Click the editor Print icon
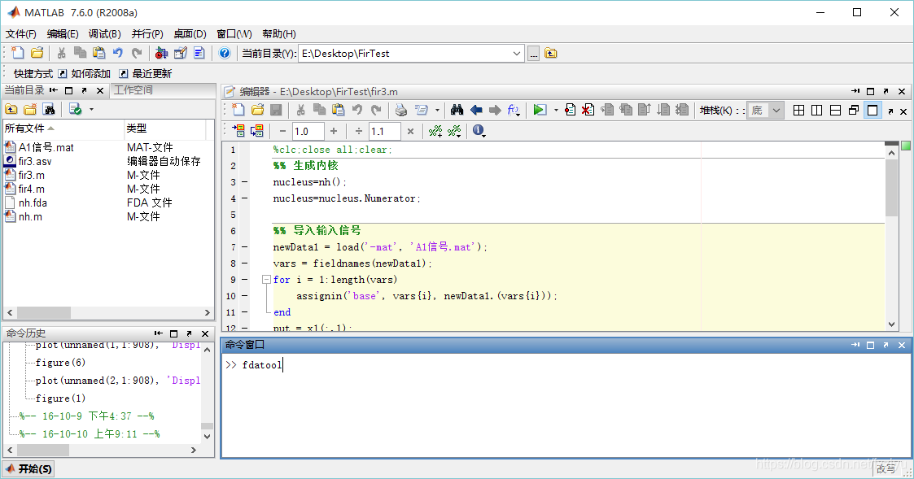 coord(401,110)
